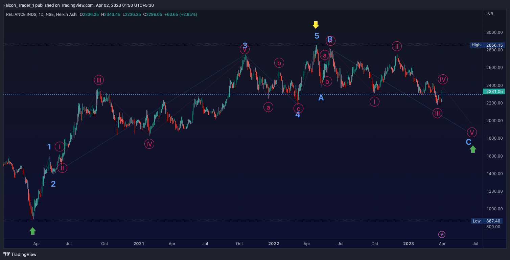This screenshot has height=260, width=510.
Task: Click the 2022 label on time axis
Action: click(274, 243)
